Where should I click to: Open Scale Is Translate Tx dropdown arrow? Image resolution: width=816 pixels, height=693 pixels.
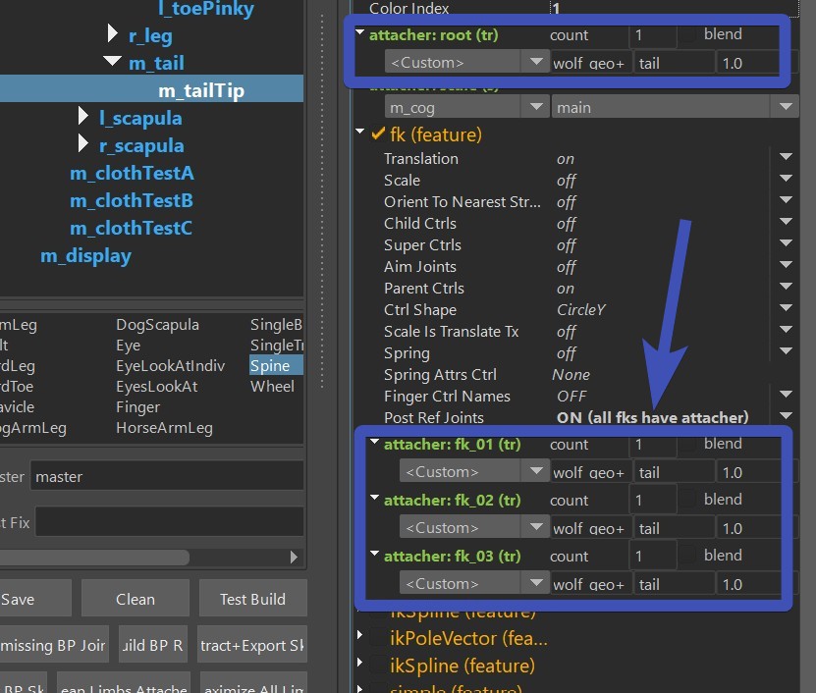click(786, 330)
